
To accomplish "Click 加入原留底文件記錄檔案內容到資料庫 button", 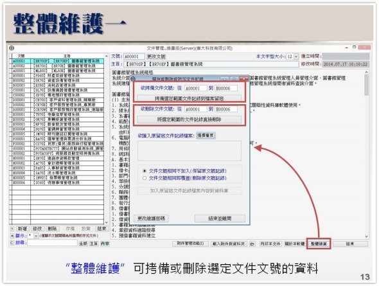I will click(189, 191).
